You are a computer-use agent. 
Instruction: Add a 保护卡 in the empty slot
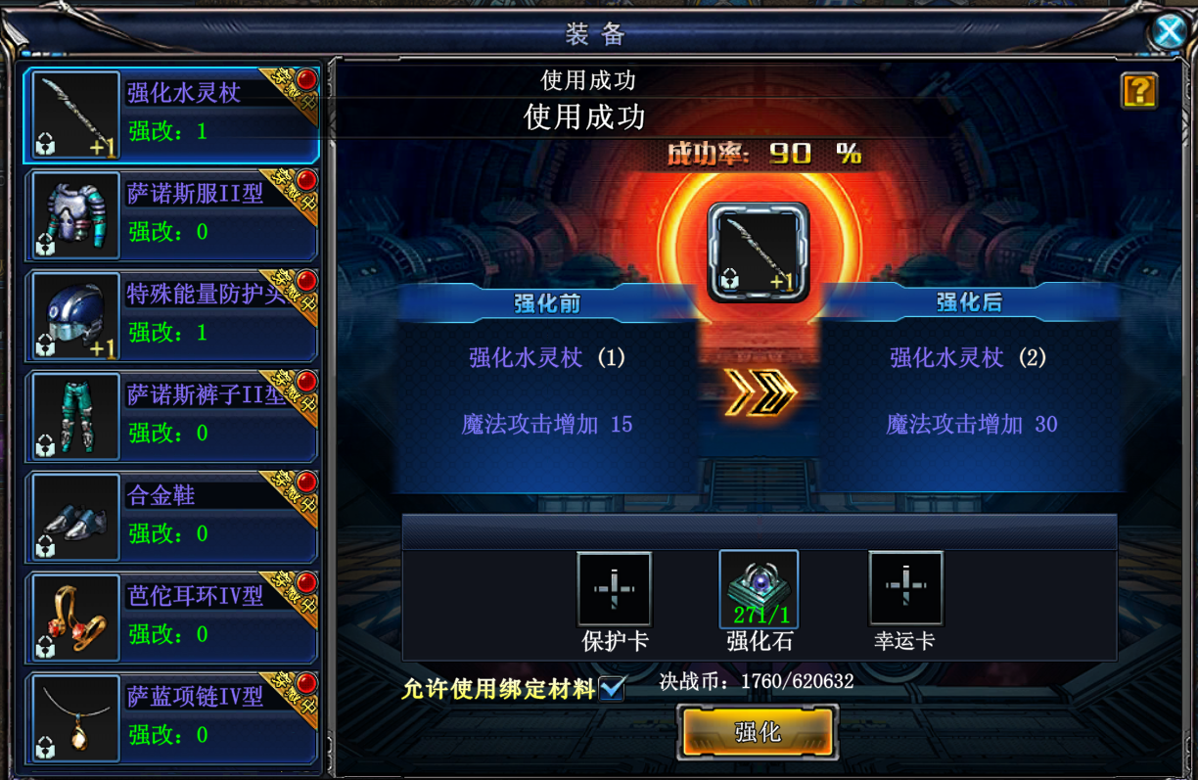(x=614, y=589)
